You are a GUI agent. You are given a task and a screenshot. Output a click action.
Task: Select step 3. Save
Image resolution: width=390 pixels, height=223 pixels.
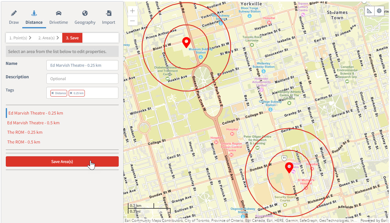click(x=72, y=38)
